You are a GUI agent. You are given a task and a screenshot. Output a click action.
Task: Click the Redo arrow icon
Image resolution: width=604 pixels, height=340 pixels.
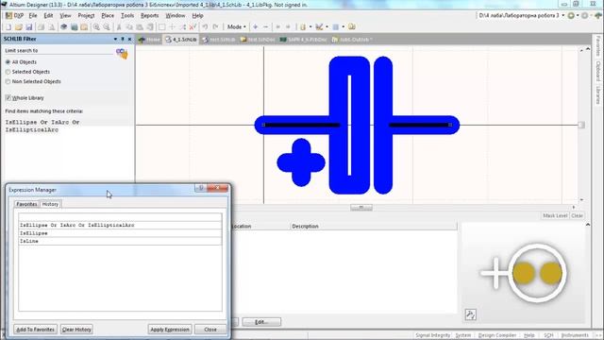216,27
